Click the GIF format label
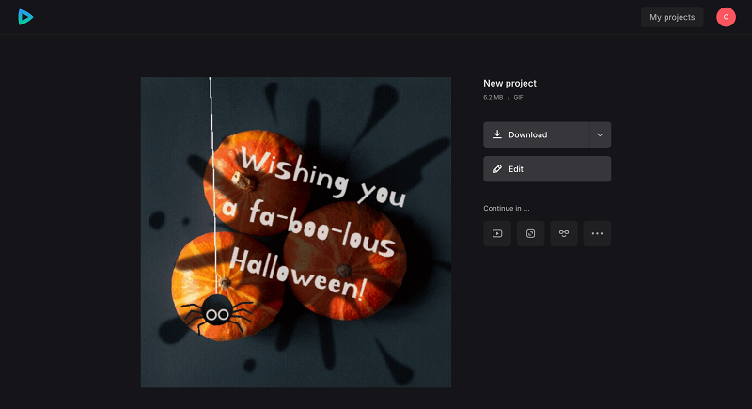Screen dimensions: 752x409 pos(518,97)
